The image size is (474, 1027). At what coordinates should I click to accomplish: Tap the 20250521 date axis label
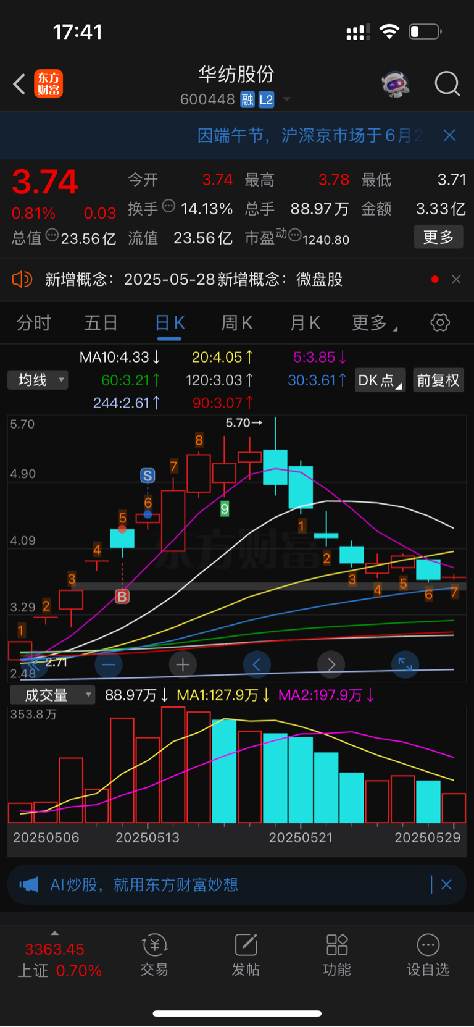301,838
